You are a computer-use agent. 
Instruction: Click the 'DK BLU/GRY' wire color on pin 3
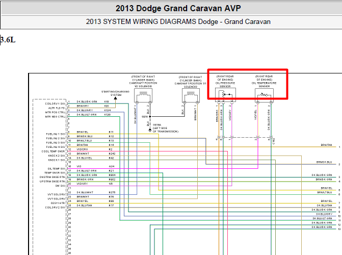click(x=85, y=110)
